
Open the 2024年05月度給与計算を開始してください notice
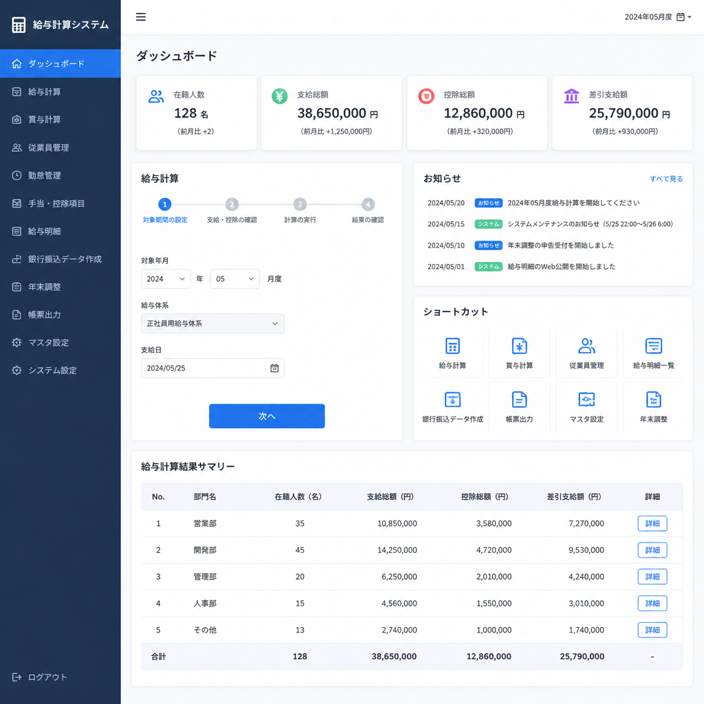[x=573, y=203]
